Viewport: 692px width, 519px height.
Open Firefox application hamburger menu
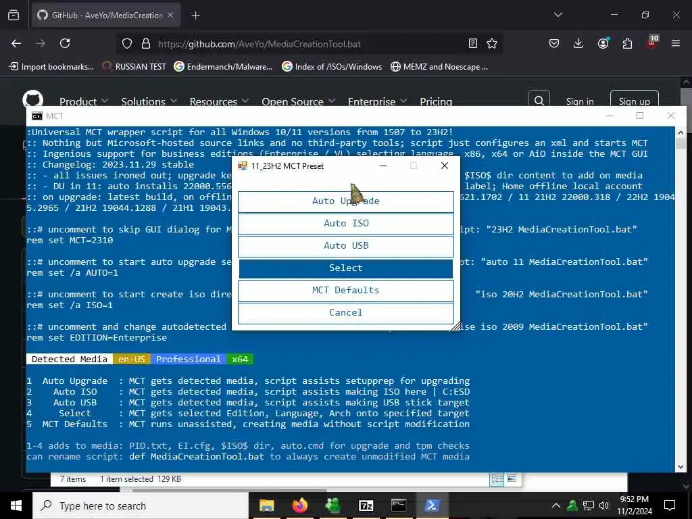click(676, 43)
